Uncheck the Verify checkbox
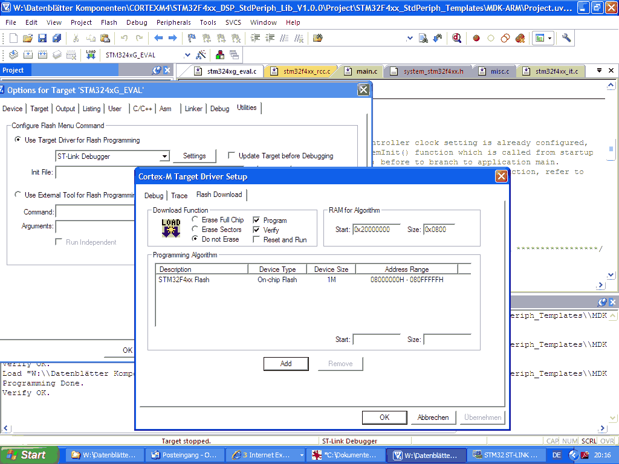The width and height of the screenshot is (619, 464). [x=256, y=230]
